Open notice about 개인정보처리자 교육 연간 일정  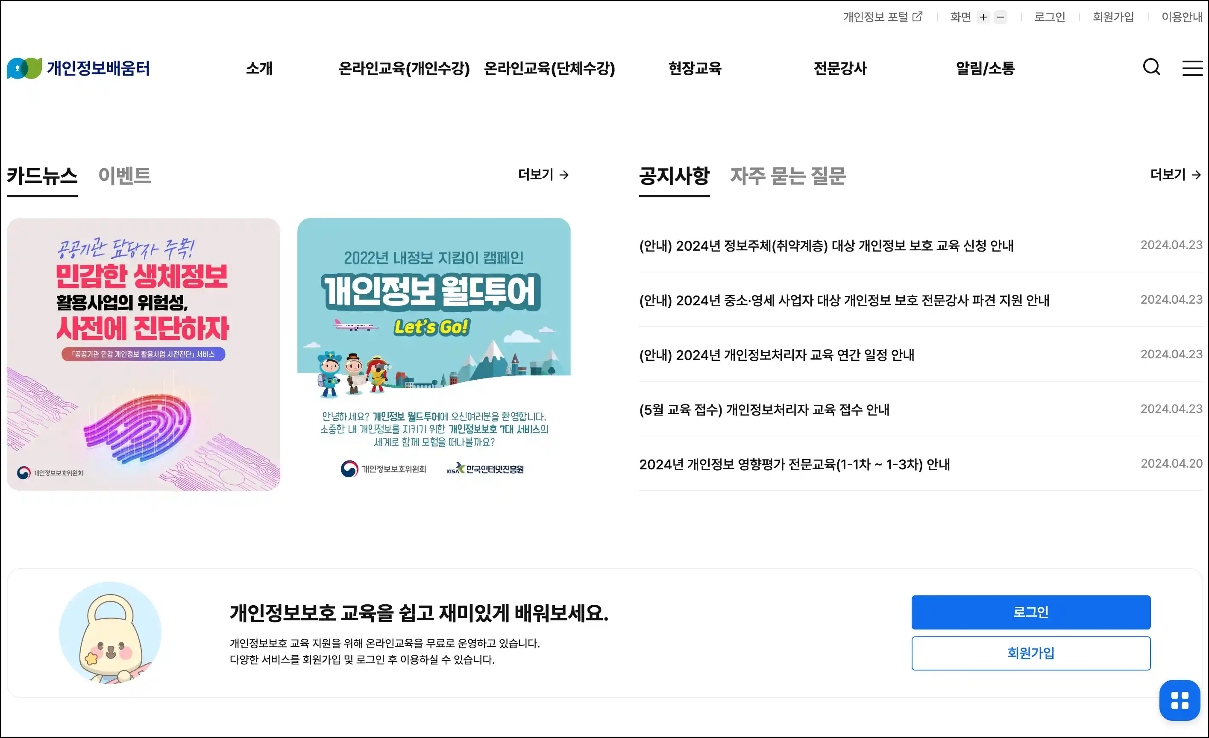(x=776, y=354)
